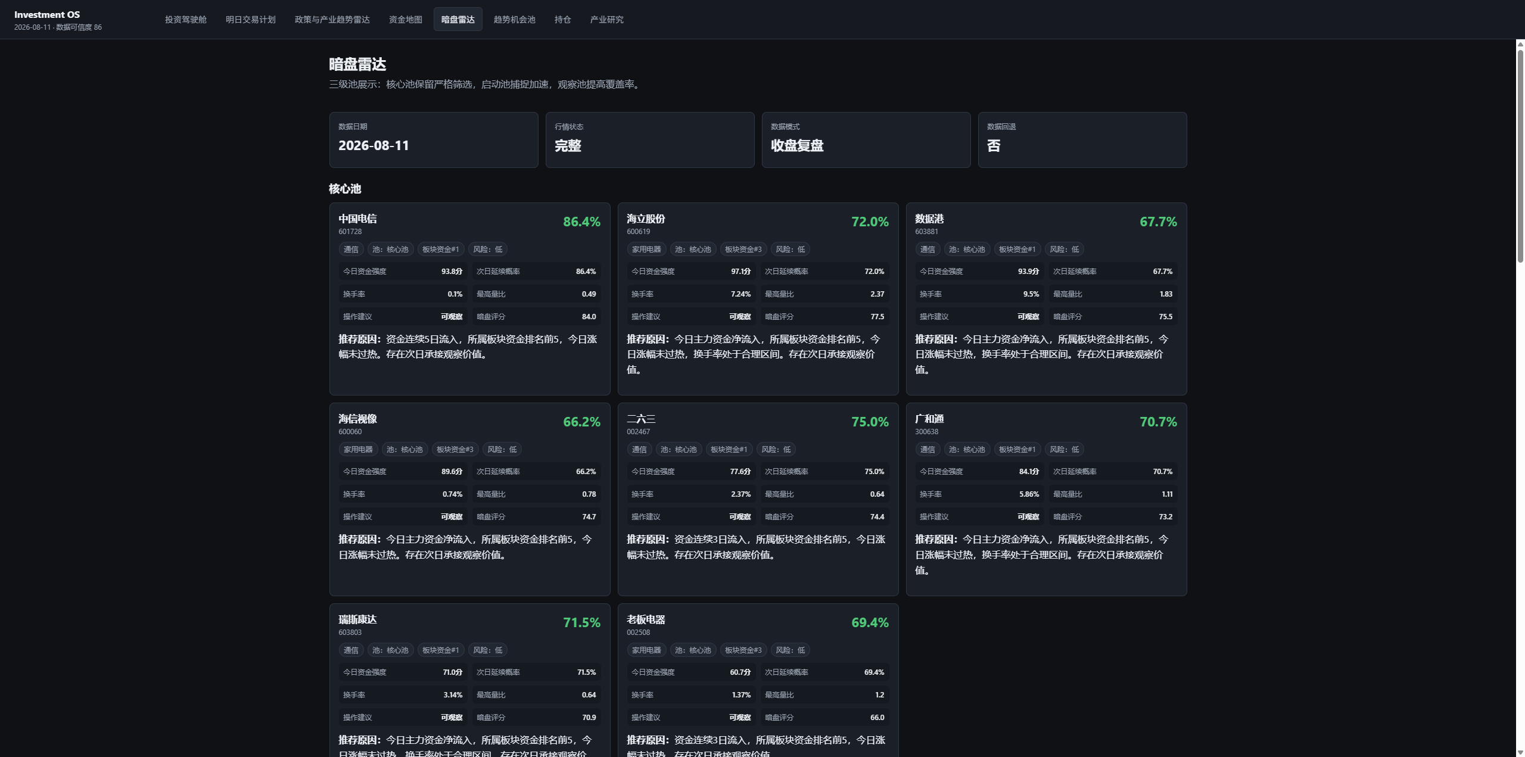Open the 趋势机会池 tab
The width and height of the screenshot is (1525, 757).
coord(514,20)
